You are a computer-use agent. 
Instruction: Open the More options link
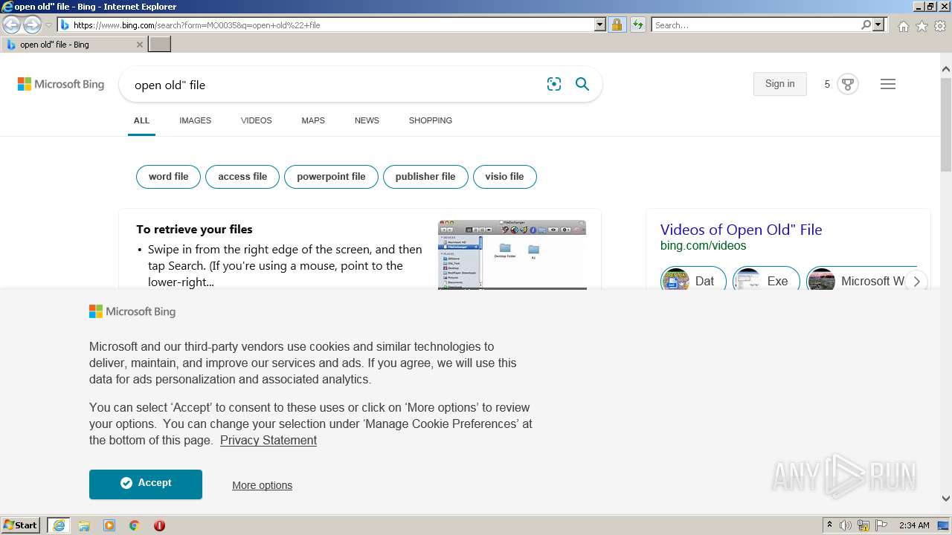click(x=262, y=485)
